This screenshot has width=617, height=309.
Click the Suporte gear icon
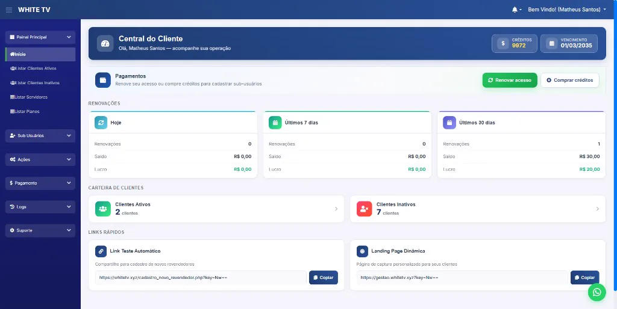coord(12,230)
